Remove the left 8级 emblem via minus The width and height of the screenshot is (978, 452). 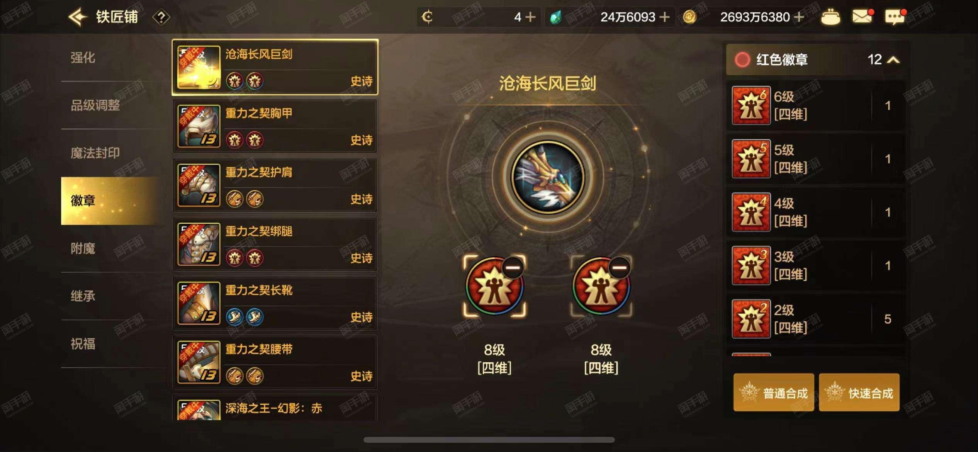coord(513,267)
